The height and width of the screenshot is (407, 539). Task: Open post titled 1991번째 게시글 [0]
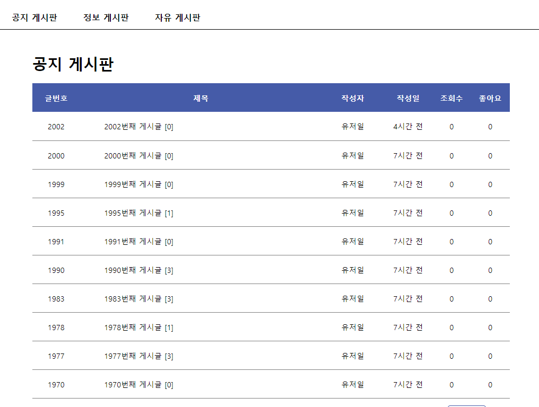[x=138, y=242]
